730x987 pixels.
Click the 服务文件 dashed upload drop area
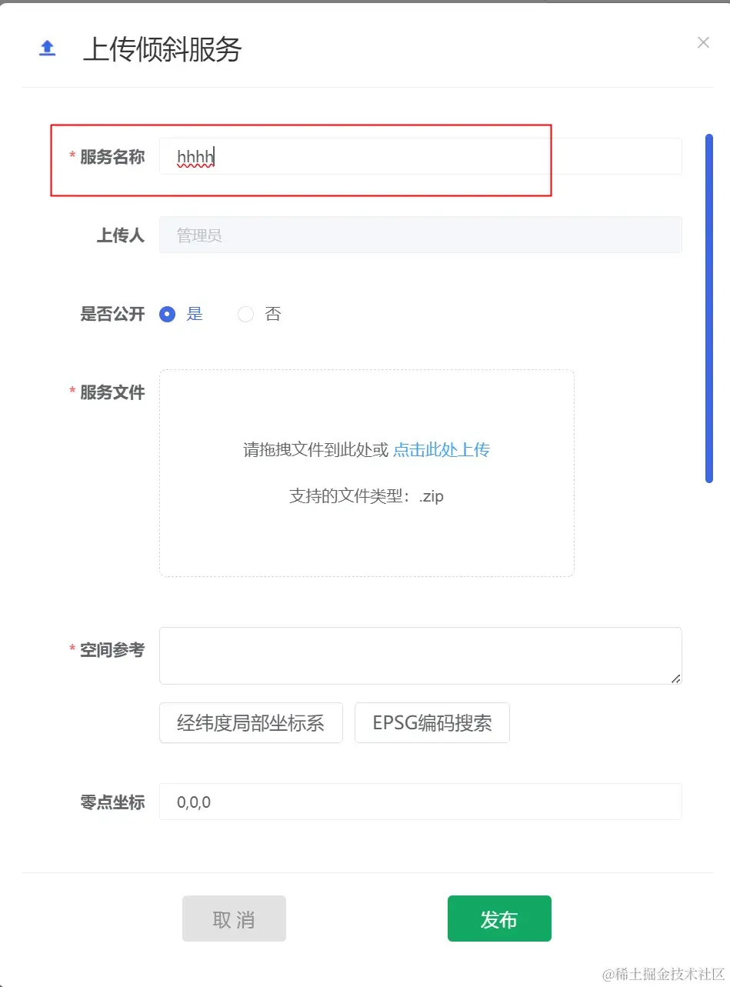click(367, 473)
